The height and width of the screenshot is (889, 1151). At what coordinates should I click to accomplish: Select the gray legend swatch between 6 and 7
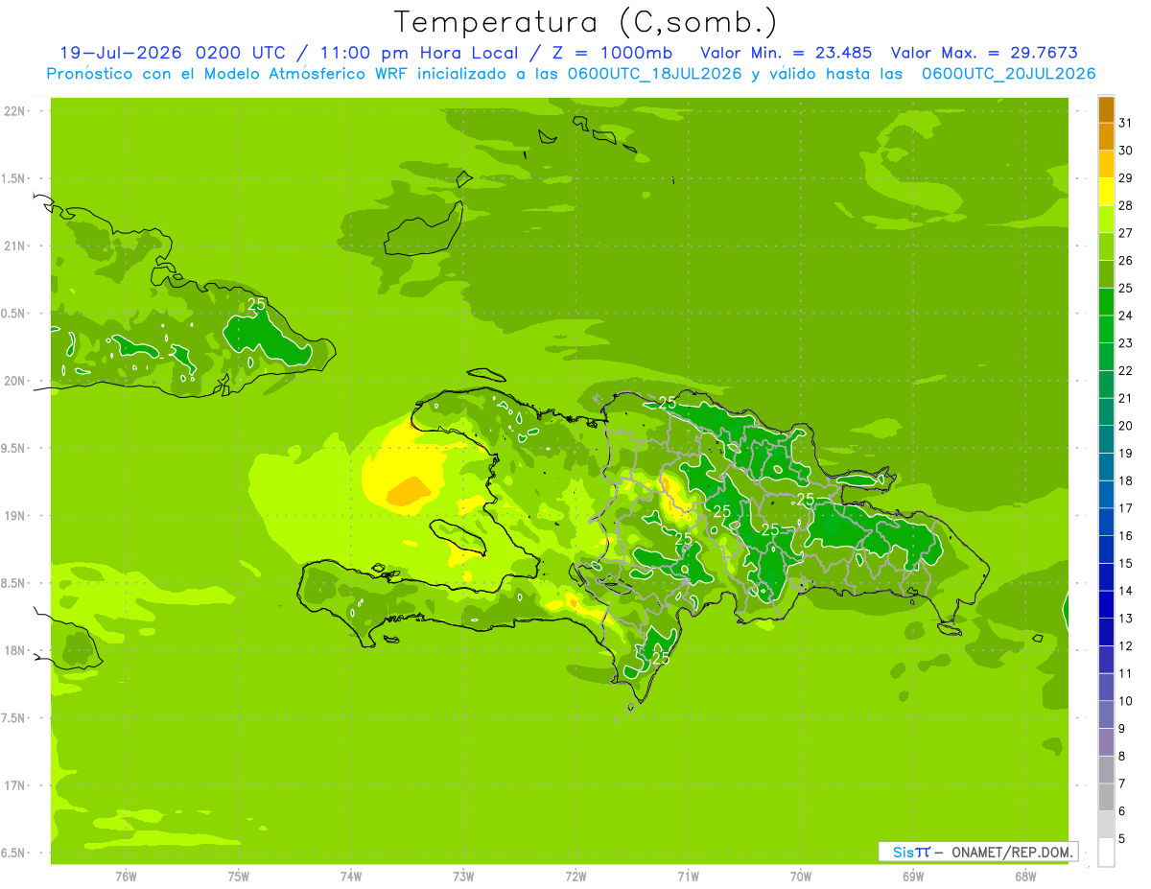pyautogui.click(x=1106, y=798)
